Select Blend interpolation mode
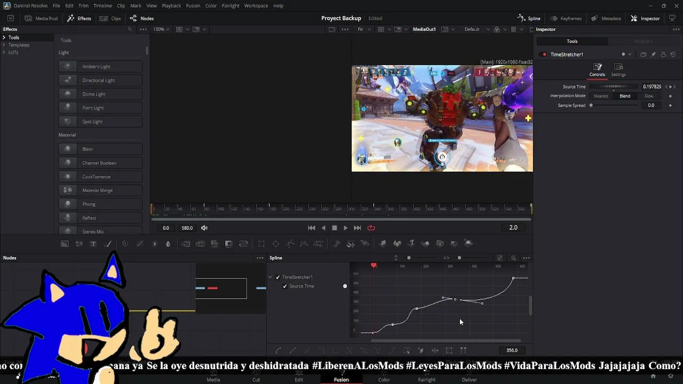 tap(625, 96)
